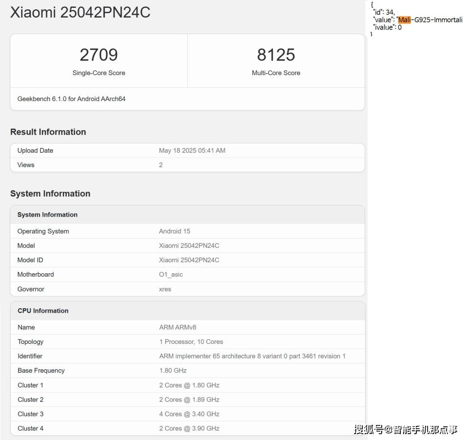468x440 pixels.
Task: Click the Xiaomi 25042PN24C page title
Action: pos(80,13)
